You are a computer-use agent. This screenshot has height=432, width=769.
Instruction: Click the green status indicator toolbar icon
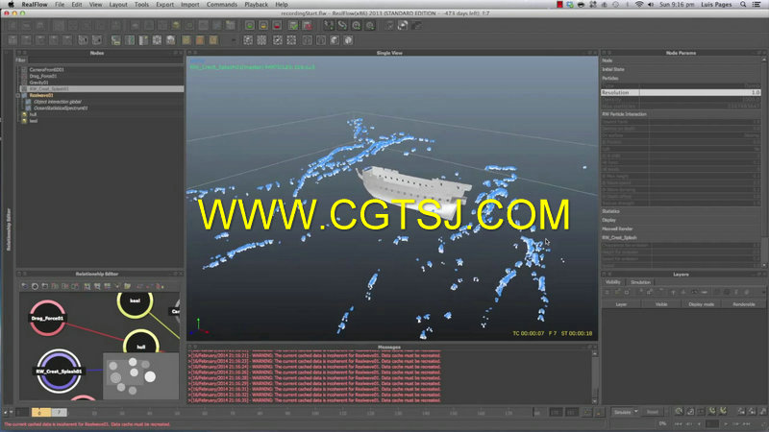pos(250,26)
